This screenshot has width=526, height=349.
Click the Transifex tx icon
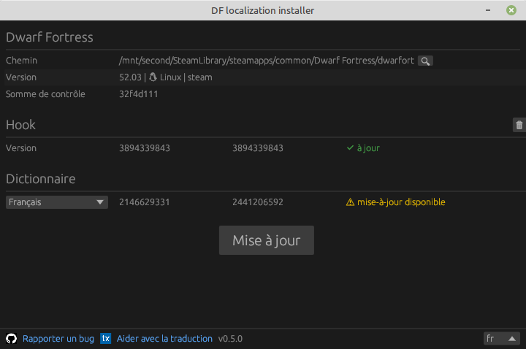[106, 339]
